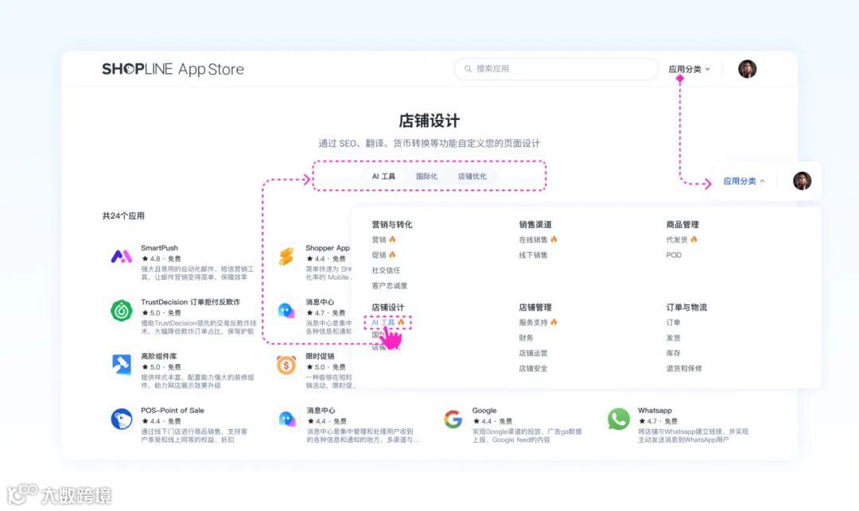Choose 线下销售 category item
859x511 pixels.
(x=533, y=255)
